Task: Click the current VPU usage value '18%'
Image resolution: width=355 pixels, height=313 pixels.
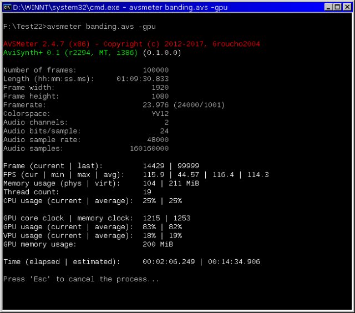Action: coord(149,236)
